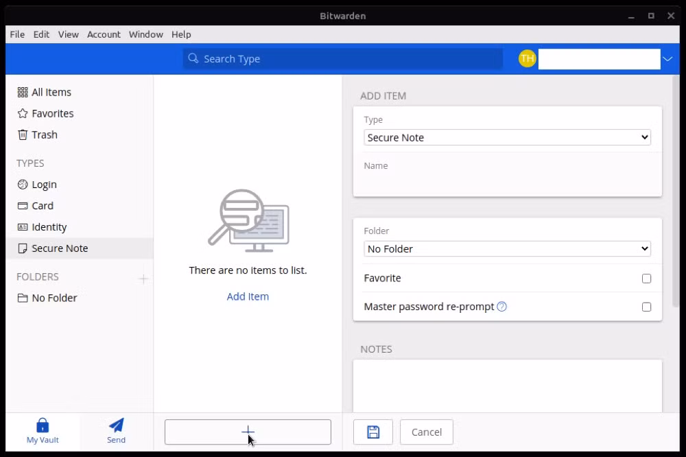The image size is (686, 457).
Task: Click the add item panel scrollbar
Action: 676,191
